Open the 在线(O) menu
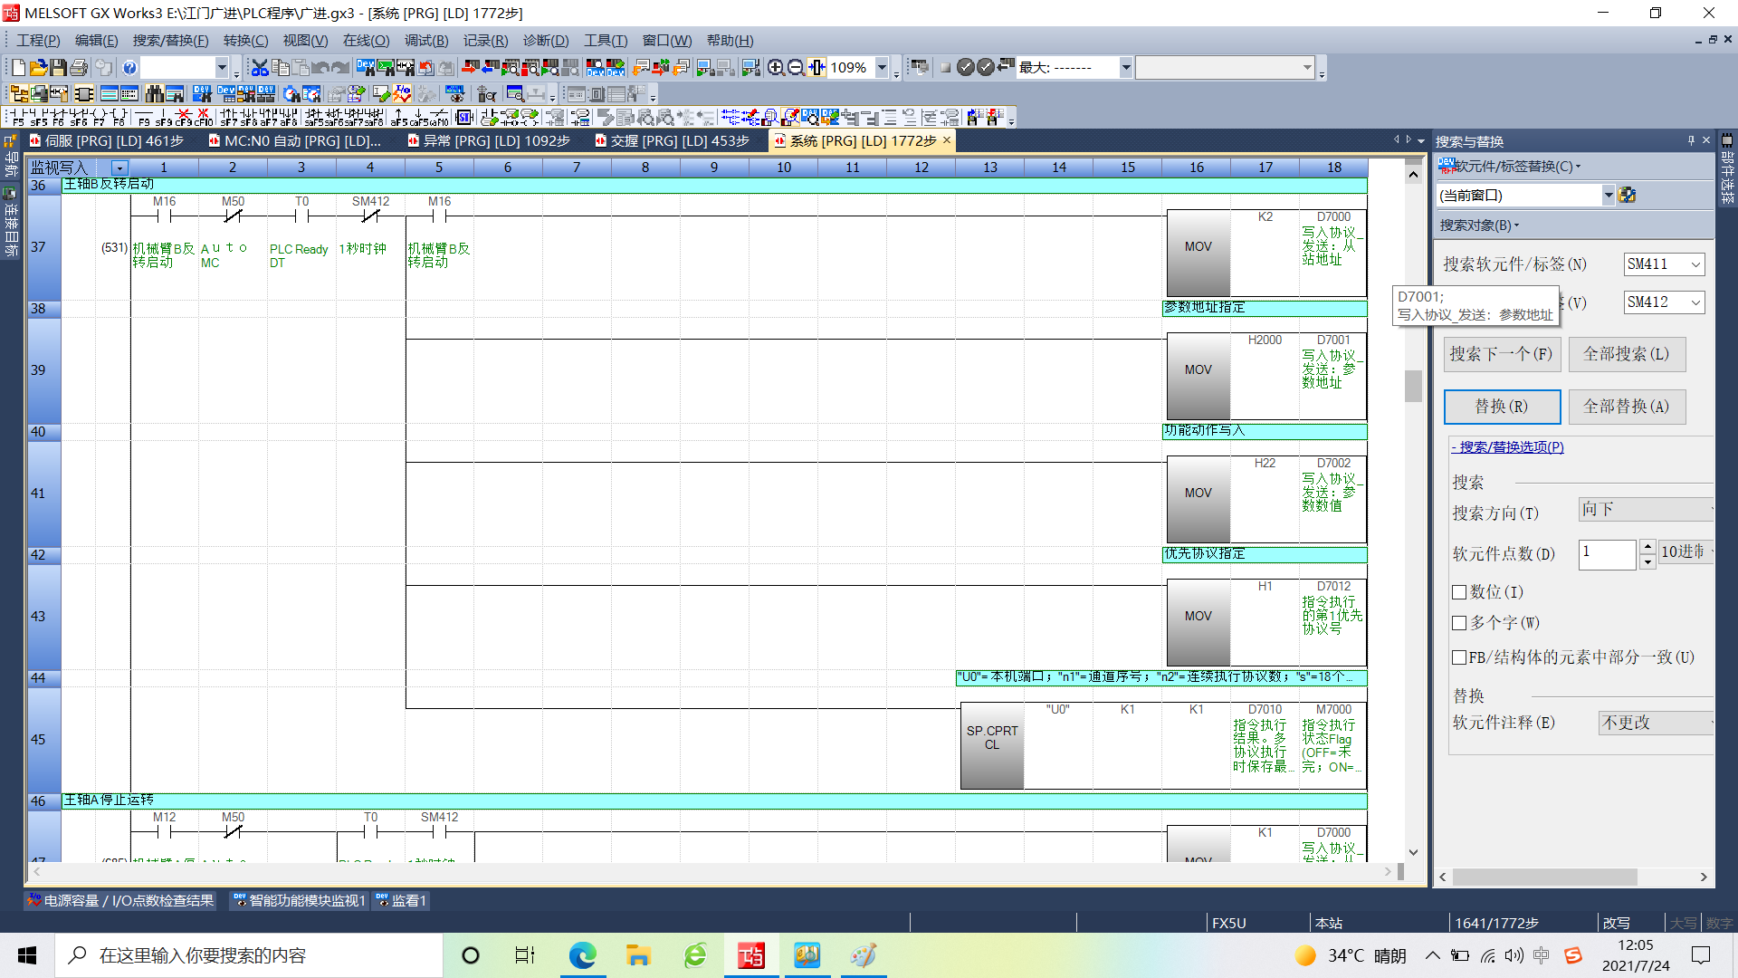Viewport: 1738px width, 978px height. (366, 41)
